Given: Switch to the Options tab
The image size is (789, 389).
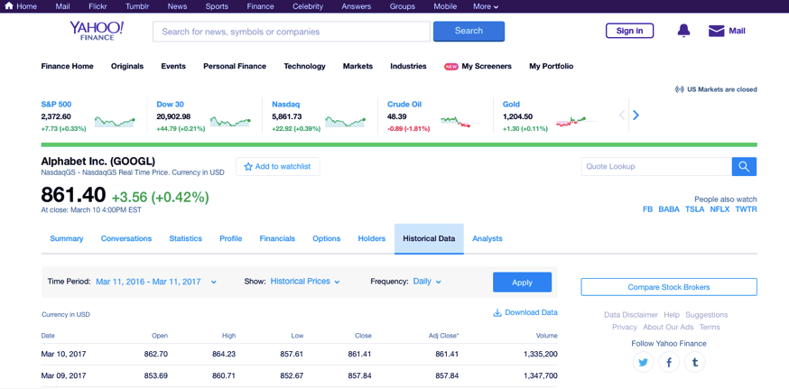Looking at the screenshot, I should [x=327, y=238].
